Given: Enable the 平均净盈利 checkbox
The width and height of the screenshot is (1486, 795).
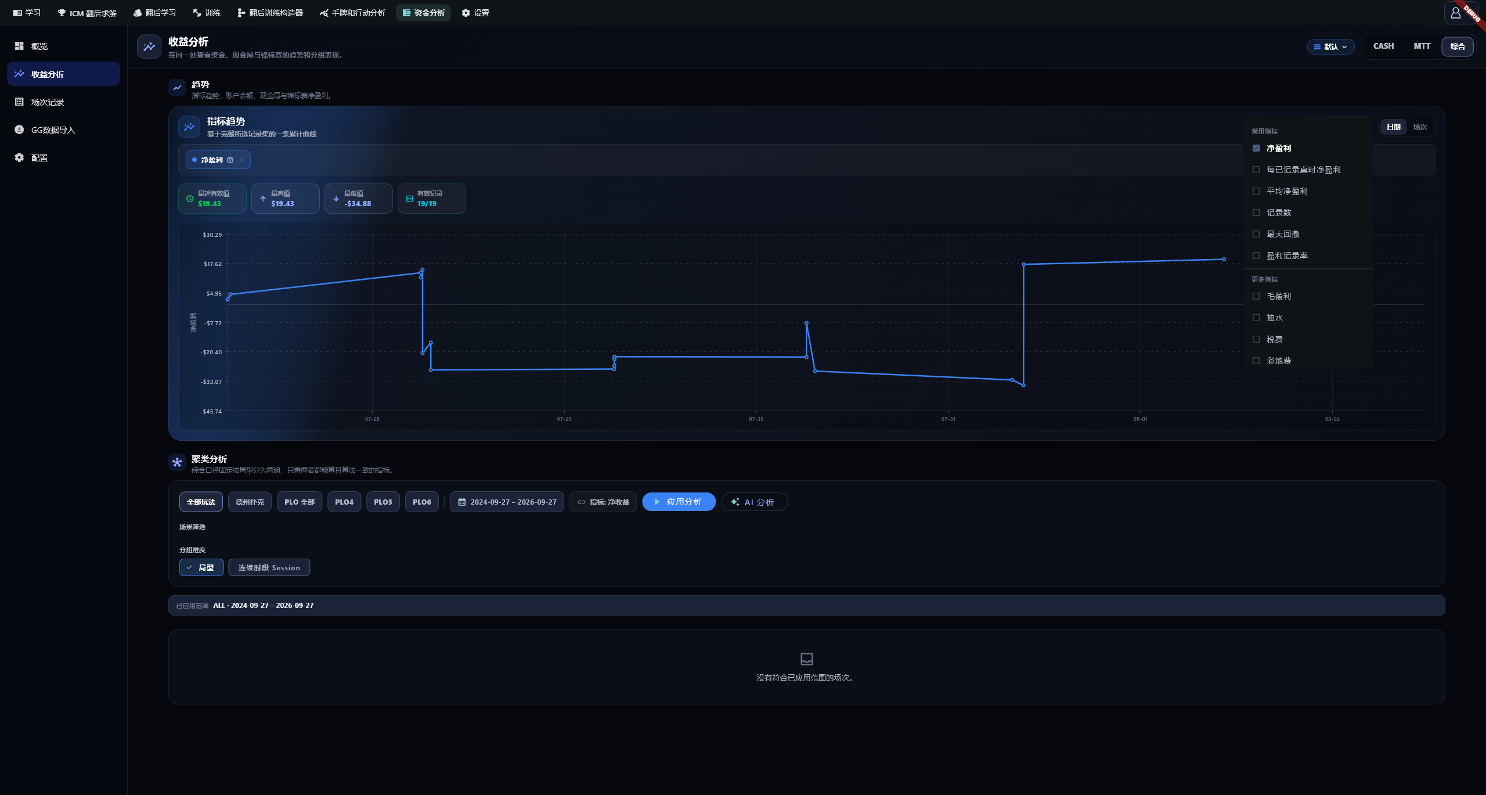Looking at the screenshot, I should coord(1256,191).
